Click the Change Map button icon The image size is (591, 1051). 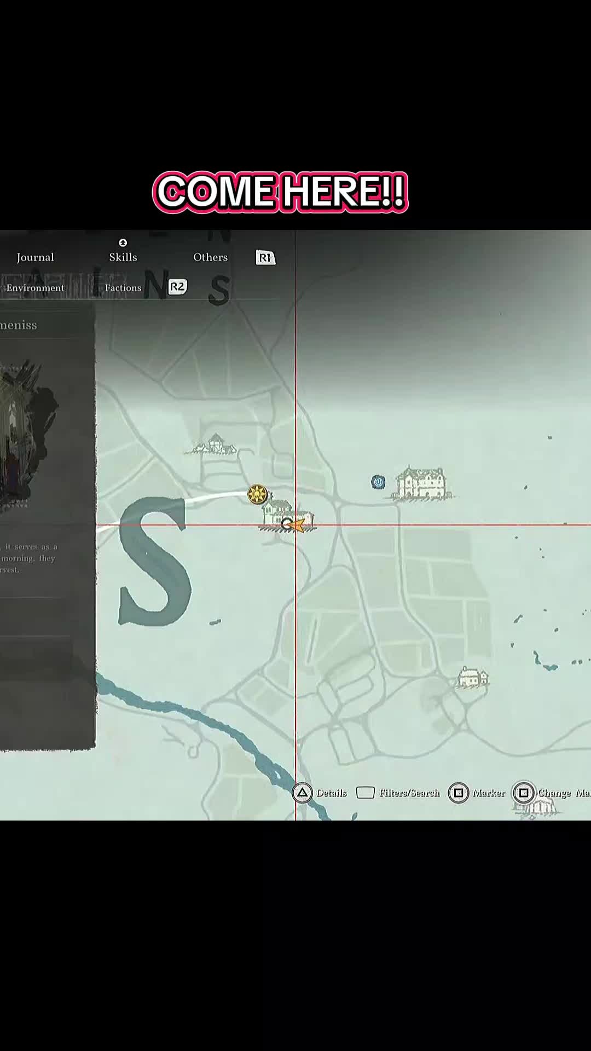pos(524,793)
